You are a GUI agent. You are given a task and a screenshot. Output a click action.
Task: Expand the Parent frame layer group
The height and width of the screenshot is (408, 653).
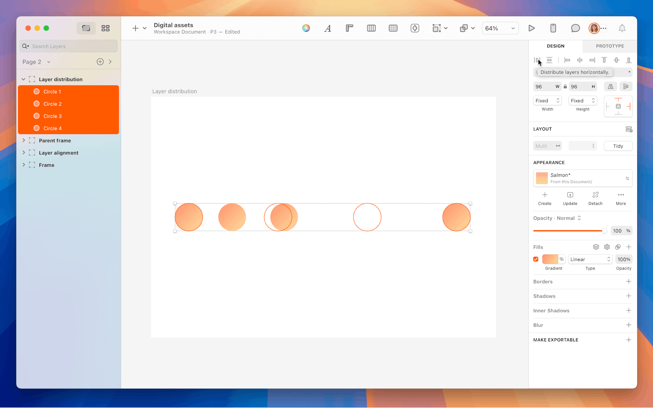[23, 140]
